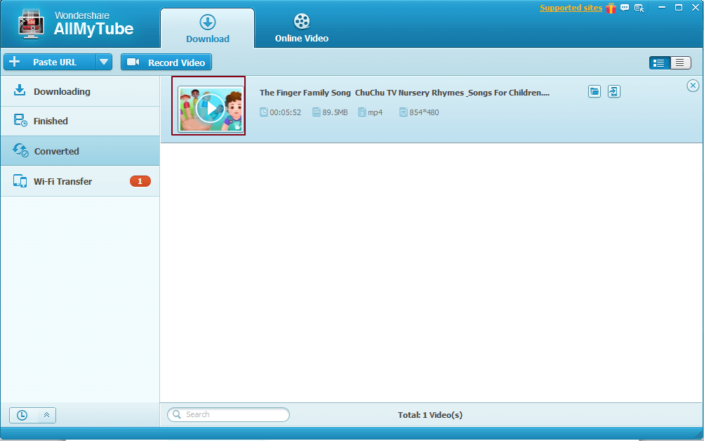Click the Finished film icon in sidebar
This screenshot has width=704, height=441.
[x=20, y=120]
